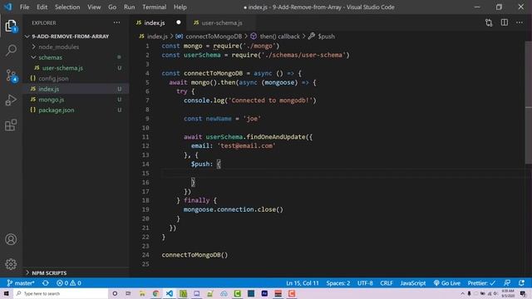Open the Accounts menu icon

(x=11, y=239)
